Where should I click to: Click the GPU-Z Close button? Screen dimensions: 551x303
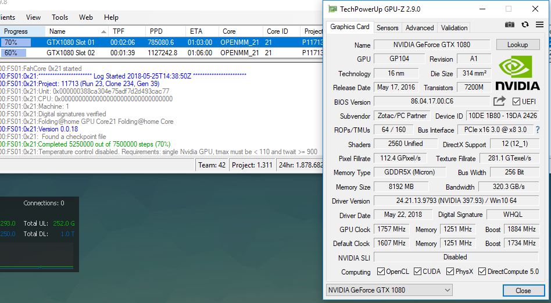523,290
